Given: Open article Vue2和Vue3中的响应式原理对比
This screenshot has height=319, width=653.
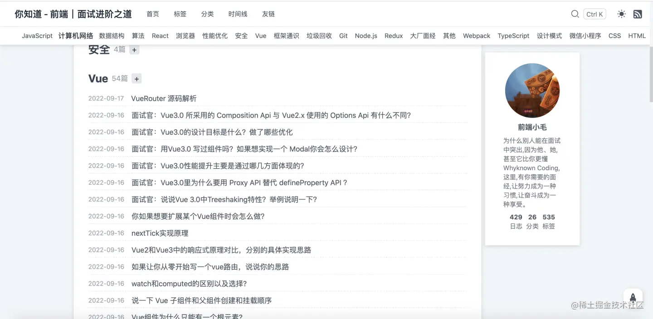Looking at the screenshot, I should point(221,250).
